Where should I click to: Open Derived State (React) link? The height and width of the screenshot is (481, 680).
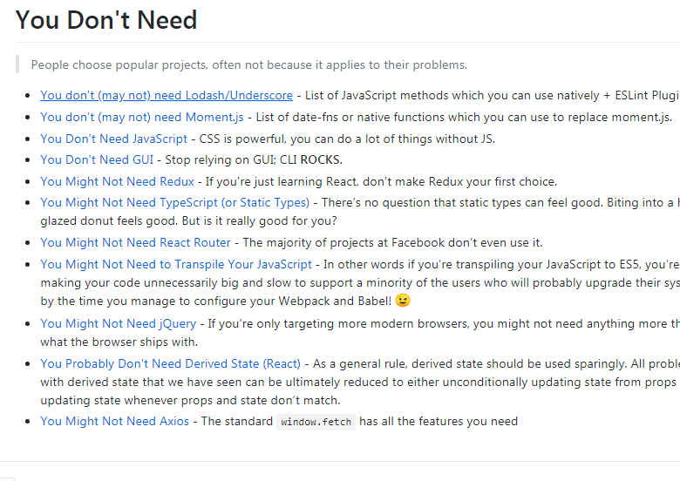click(170, 363)
